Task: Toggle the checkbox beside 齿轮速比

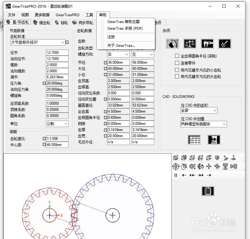Action: click(44, 139)
